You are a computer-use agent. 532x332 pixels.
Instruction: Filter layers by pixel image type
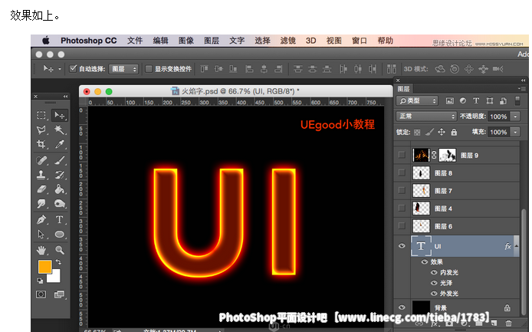(449, 100)
